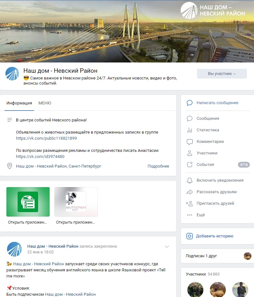Image resolution: width=254 pixels, height=297 pixels.
Task: Click the Комментарии comment icon
Action: (190, 142)
